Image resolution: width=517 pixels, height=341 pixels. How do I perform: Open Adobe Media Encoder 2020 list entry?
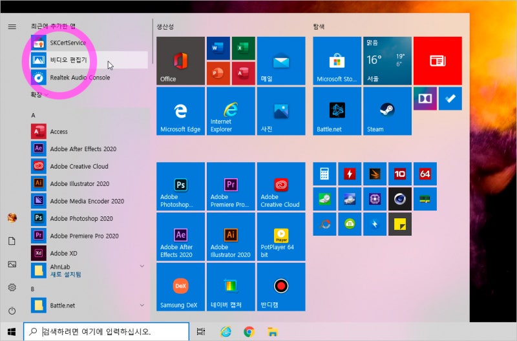pos(89,201)
